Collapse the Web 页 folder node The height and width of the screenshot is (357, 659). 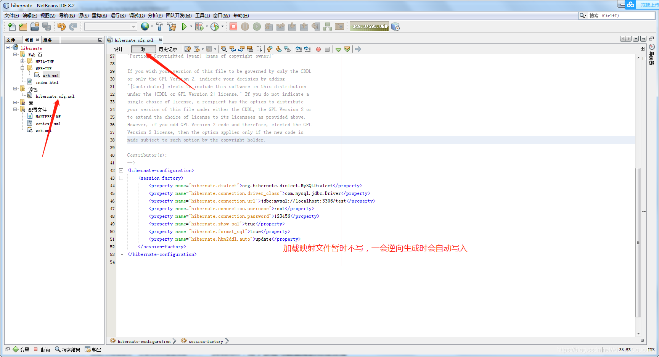15,55
